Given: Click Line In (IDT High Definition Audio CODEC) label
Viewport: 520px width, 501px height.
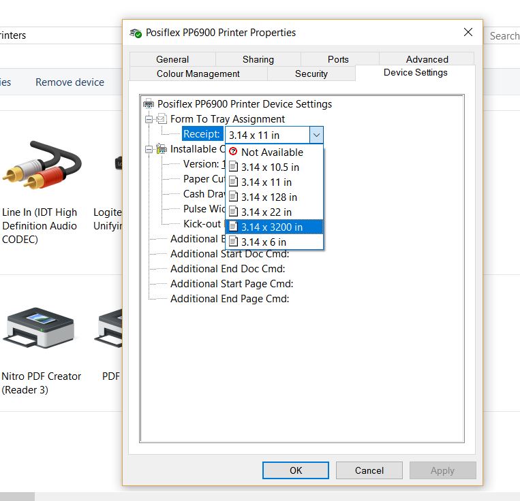Looking at the screenshot, I should pos(40,226).
